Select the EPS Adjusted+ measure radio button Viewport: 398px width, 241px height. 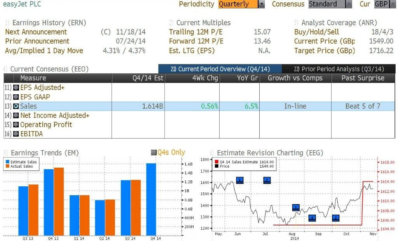[x=16, y=88]
